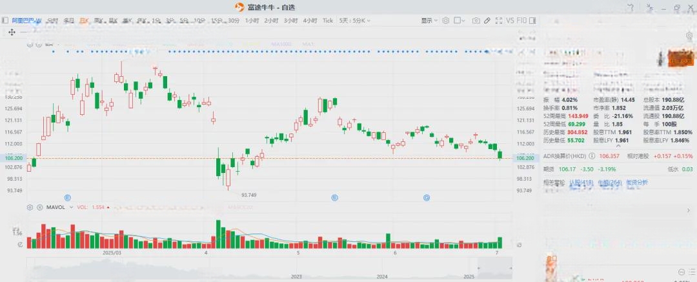
Task: Open 牛熊(264) CBBC link
Action: tap(610, 183)
